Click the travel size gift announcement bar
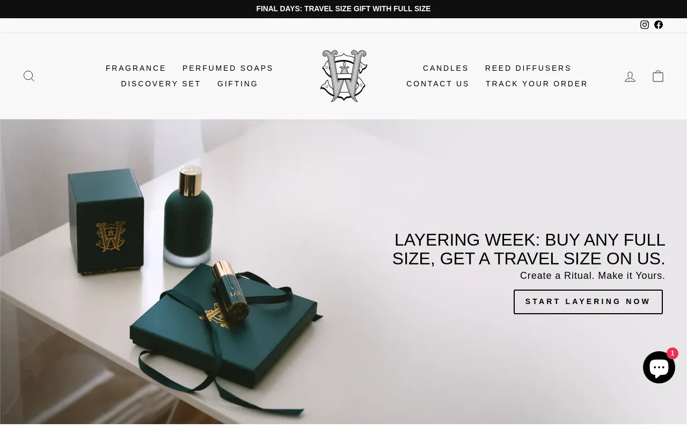The height and width of the screenshot is (429, 687). tap(343, 9)
